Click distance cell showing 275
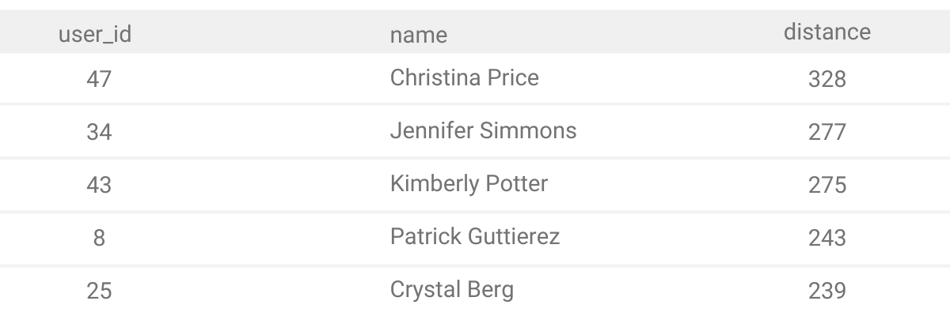Image resolution: width=950 pixels, height=316 pixels. click(827, 185)
